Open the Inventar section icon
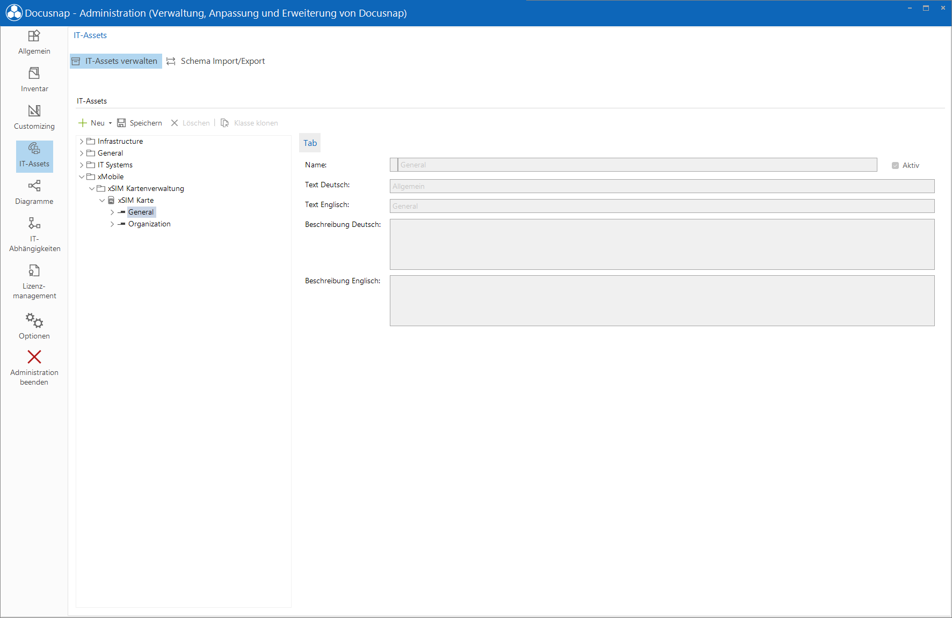Viewport: 952px width, 618px height. pyautogui.click(x=34, y=73)
